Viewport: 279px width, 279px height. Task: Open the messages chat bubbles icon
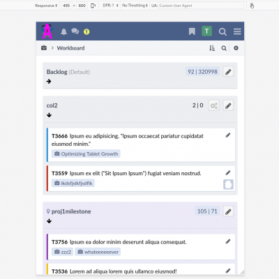point(75,31)
